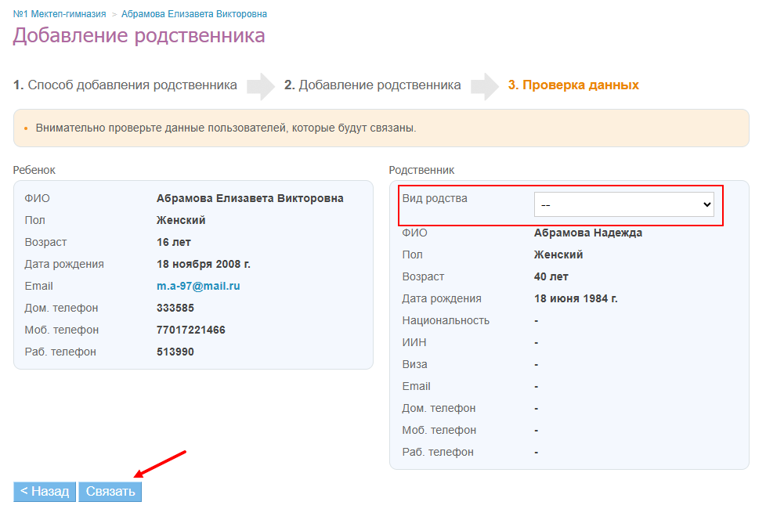The width and height of the screenshot is (766, 509).
Task: Select step 2 Добавление родственника
Action: [372, 85]
